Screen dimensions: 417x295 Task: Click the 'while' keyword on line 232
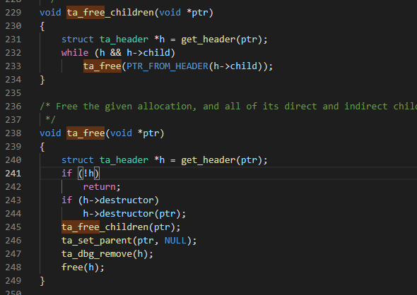tap(75, 52)
